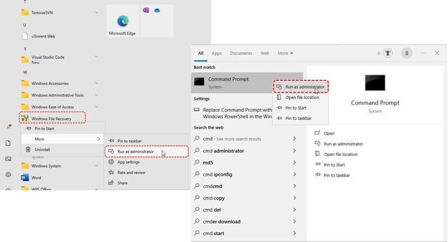The image size is (448, 242).
Task: Switch to the Documents search tab
Action: (241, 53)
